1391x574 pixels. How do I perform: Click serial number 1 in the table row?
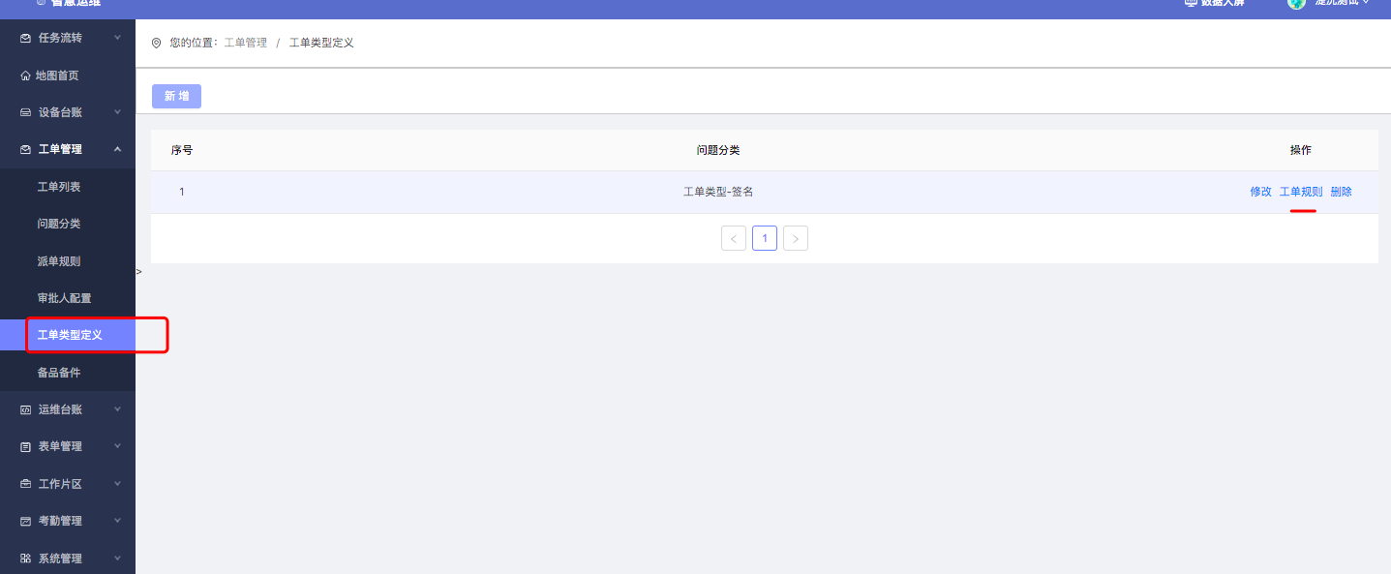[182, 192]
